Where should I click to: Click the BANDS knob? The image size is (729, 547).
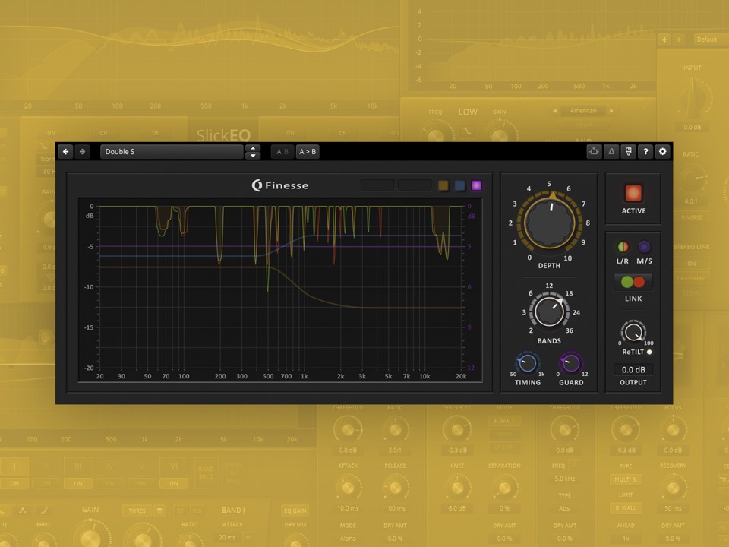point(549,311)
